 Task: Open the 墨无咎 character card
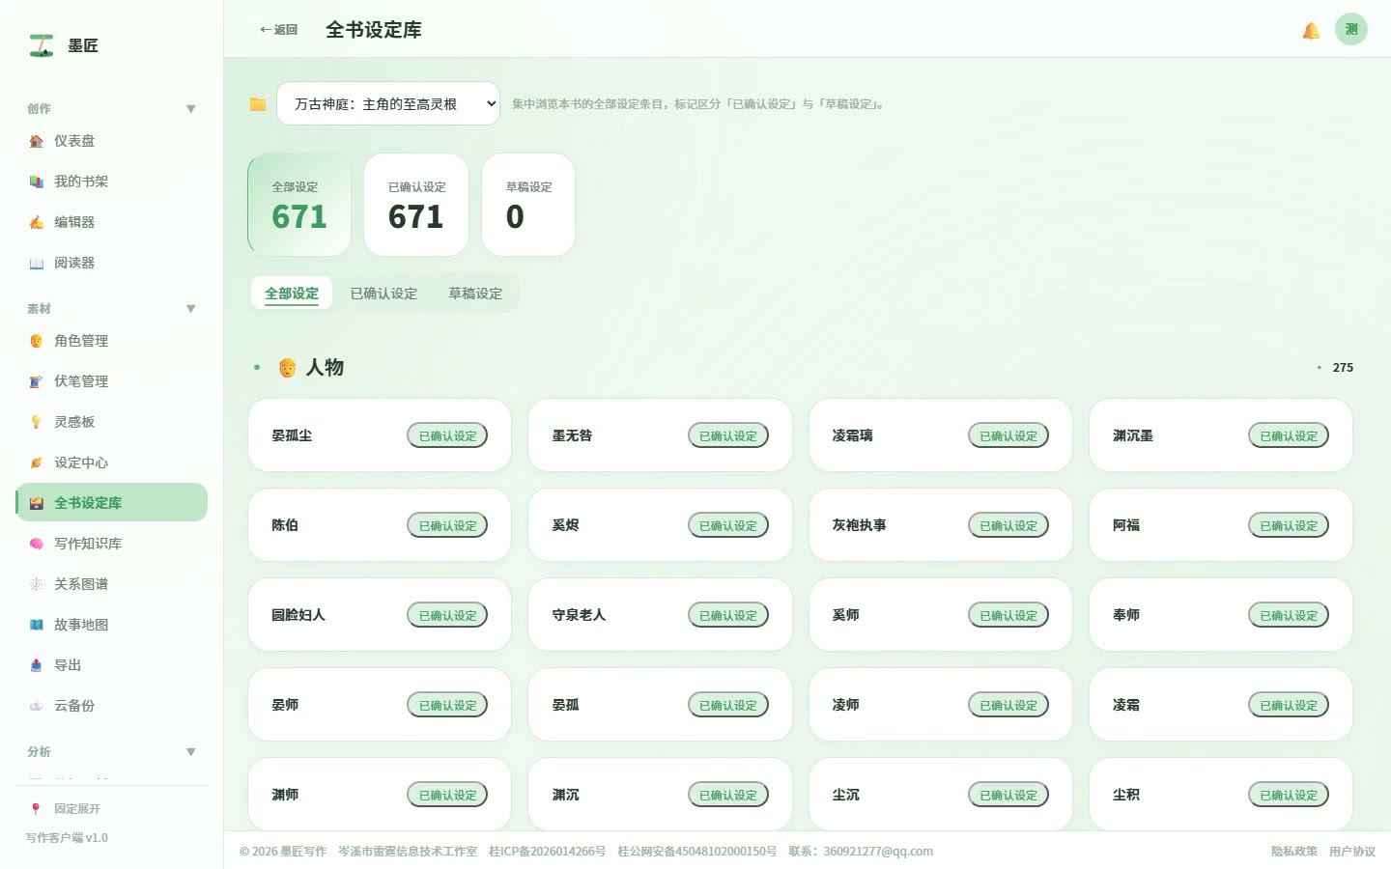click(x=660, y=435)
